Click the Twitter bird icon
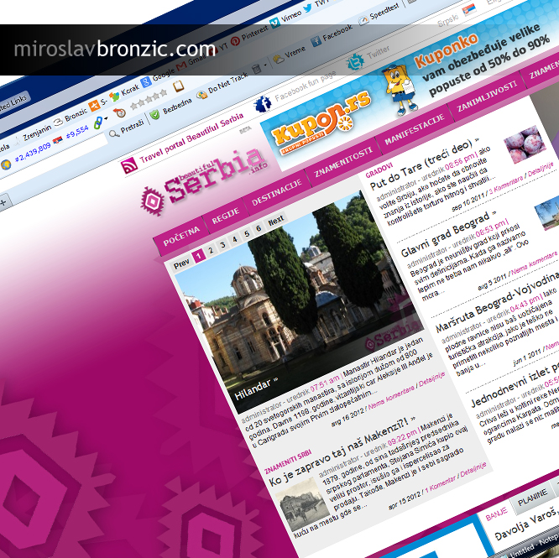The width and height of the screenshot is (559, 558). click(x=355, y=61)
